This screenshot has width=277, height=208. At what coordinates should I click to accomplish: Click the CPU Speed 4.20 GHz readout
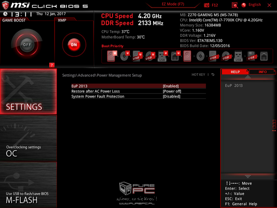(131, 16)
